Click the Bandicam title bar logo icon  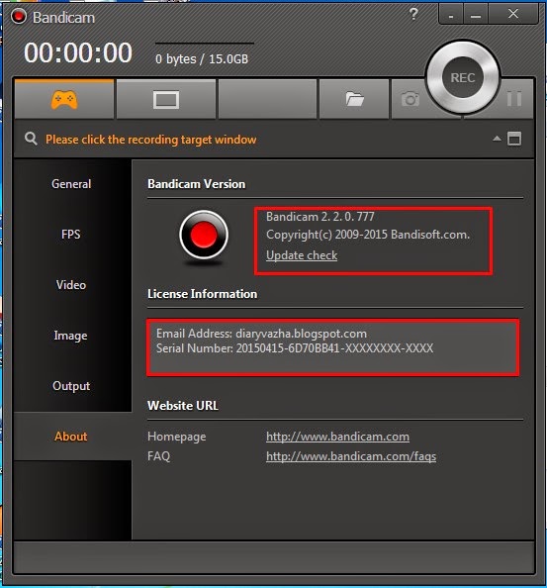click(x=19, y=16)
